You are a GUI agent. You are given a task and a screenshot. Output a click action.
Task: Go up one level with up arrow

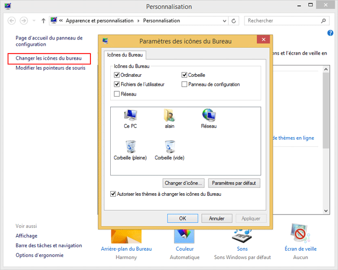tap(43, 21)
